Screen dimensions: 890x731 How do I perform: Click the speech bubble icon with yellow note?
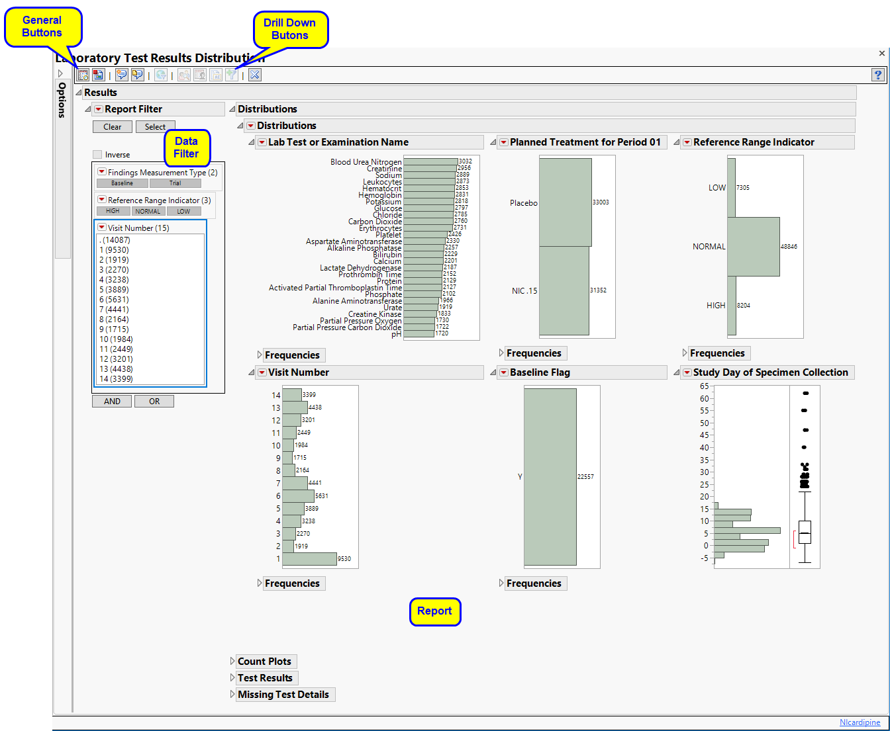pyautogui.click(x=138, y=75)
